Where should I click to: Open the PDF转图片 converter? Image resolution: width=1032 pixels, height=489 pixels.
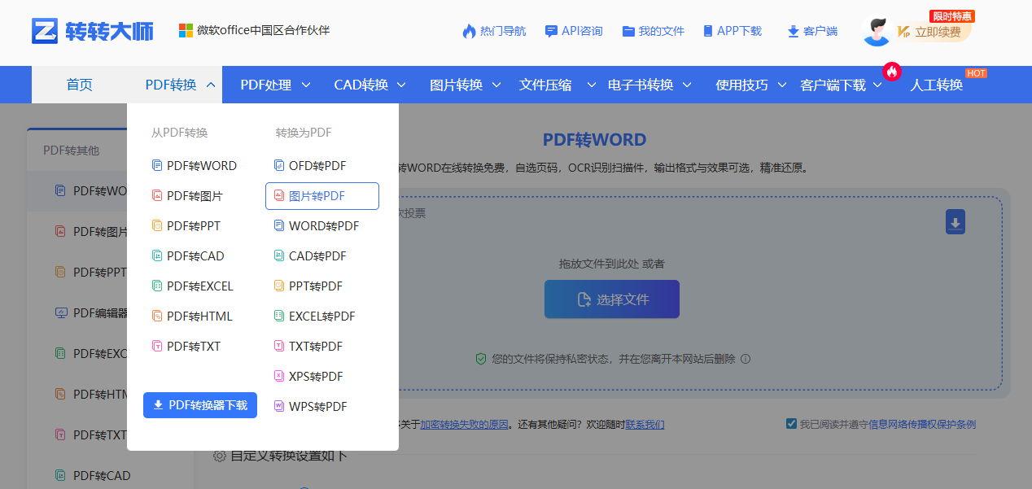tap(195, 195)
